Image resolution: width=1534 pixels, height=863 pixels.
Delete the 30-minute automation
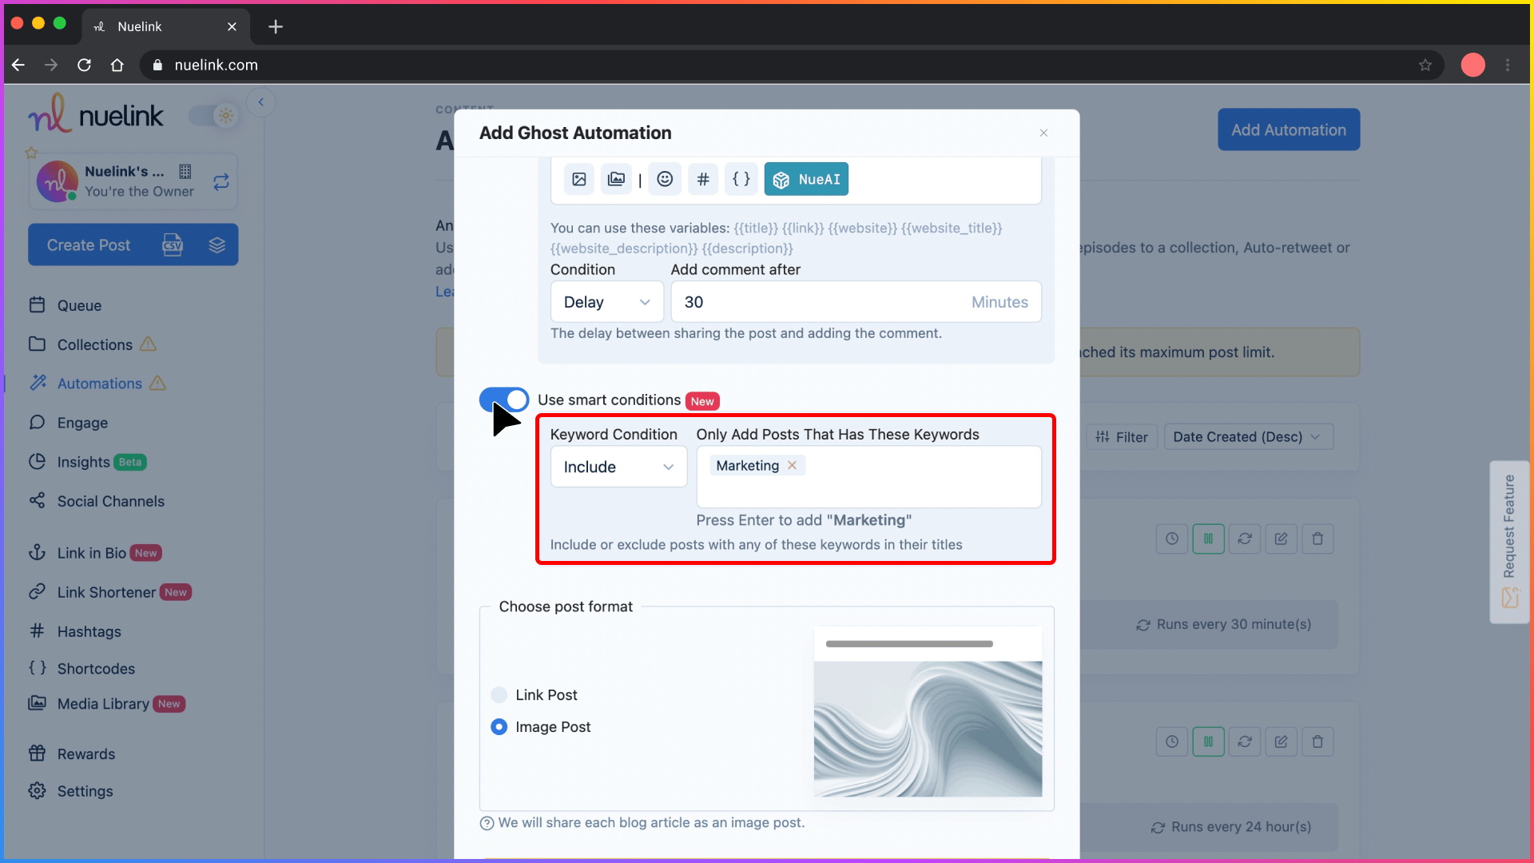[1318, 539]
